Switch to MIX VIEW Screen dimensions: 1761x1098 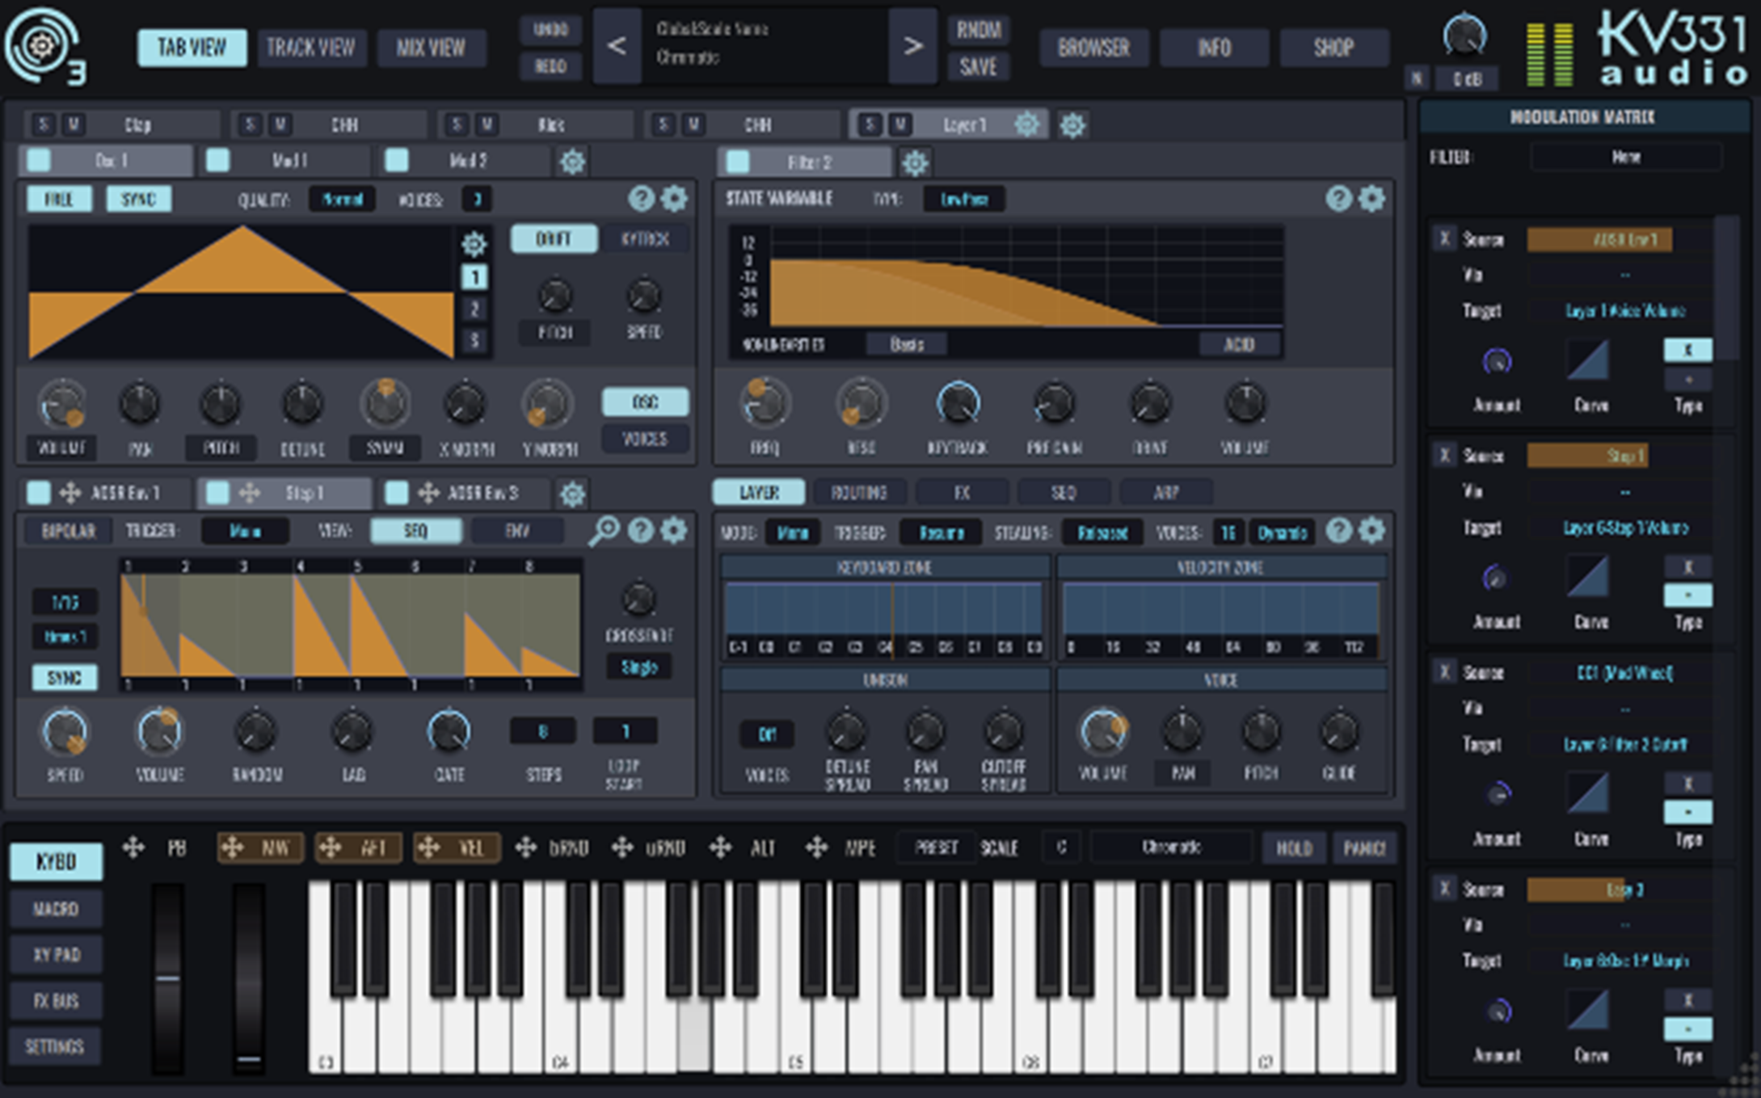click(x=431, y=48)
